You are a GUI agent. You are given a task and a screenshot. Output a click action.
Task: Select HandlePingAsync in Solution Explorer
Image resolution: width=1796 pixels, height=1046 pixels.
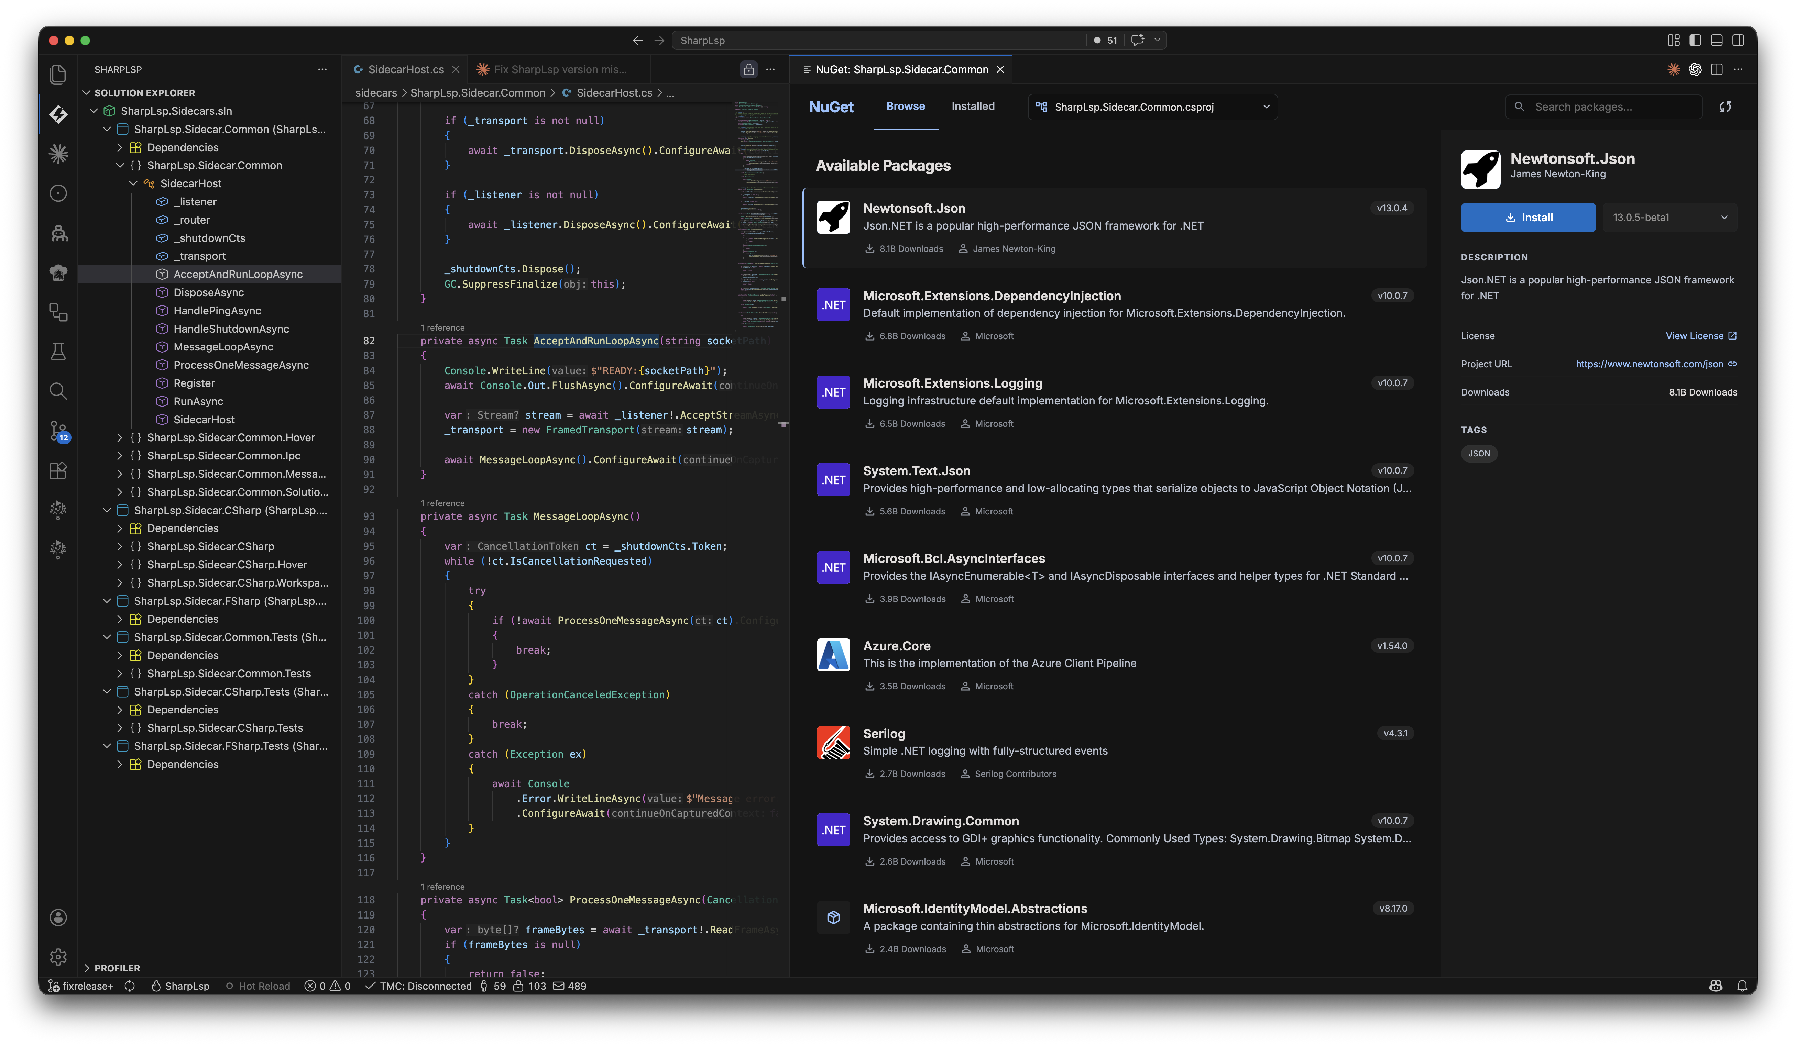tap(217, 310)
